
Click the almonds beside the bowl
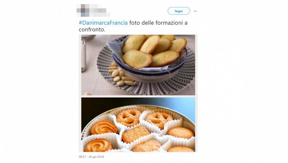point(120,75)
